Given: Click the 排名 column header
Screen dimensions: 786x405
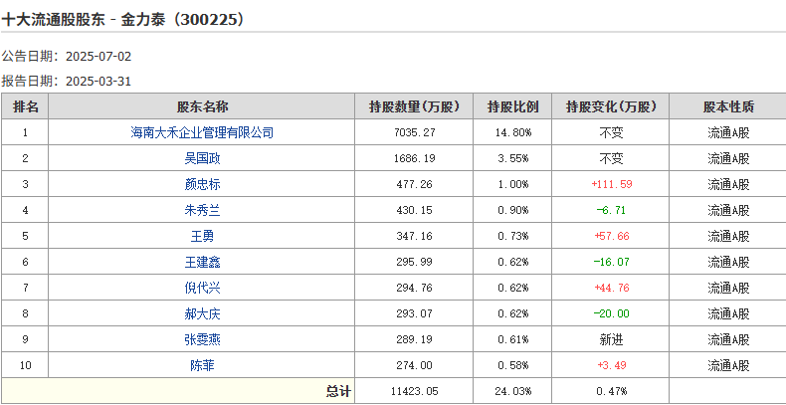Looking at the screenshot, I should [25, 106].
